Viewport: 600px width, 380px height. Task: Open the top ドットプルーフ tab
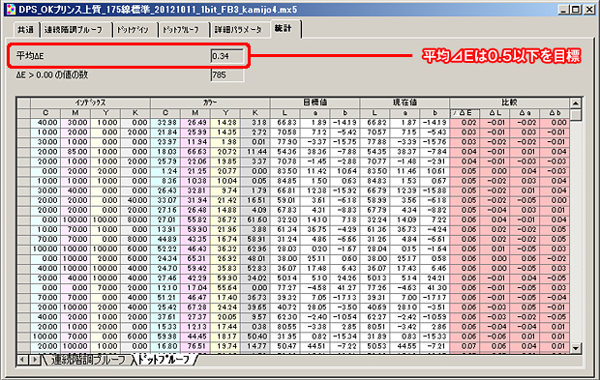(x=182, y=29)
